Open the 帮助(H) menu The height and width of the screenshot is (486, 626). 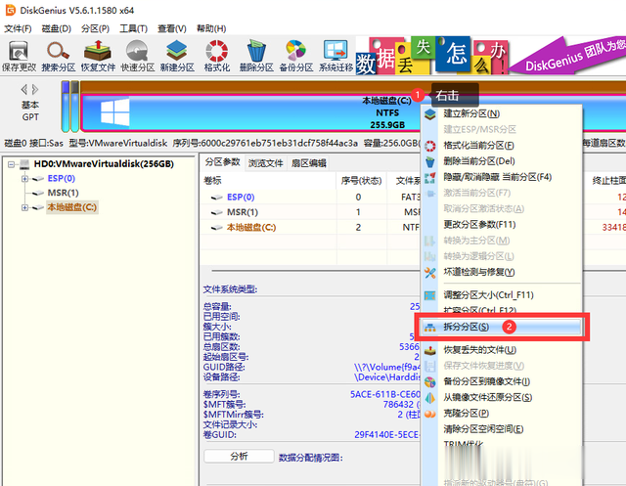click(x=211, y=28)
